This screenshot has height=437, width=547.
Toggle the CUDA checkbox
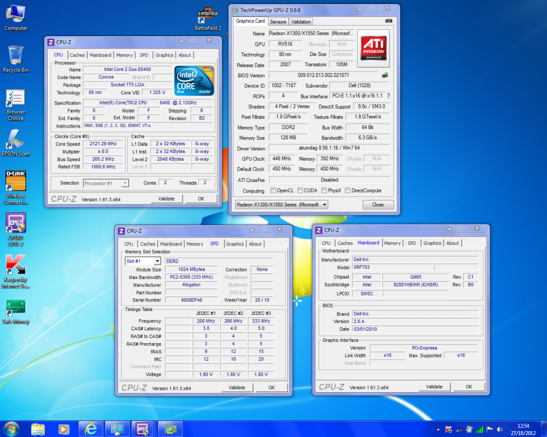coord(300,190)
